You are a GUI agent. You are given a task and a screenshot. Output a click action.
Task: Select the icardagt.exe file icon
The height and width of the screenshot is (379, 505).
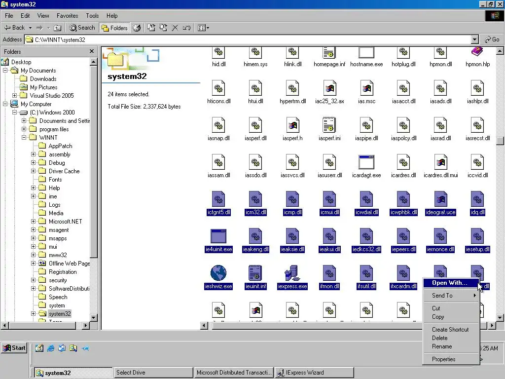pyautogui.click(x=366, y=162)
